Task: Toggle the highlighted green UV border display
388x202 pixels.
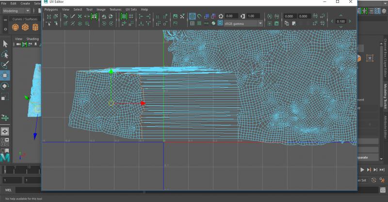Action: tap(124, 16)
